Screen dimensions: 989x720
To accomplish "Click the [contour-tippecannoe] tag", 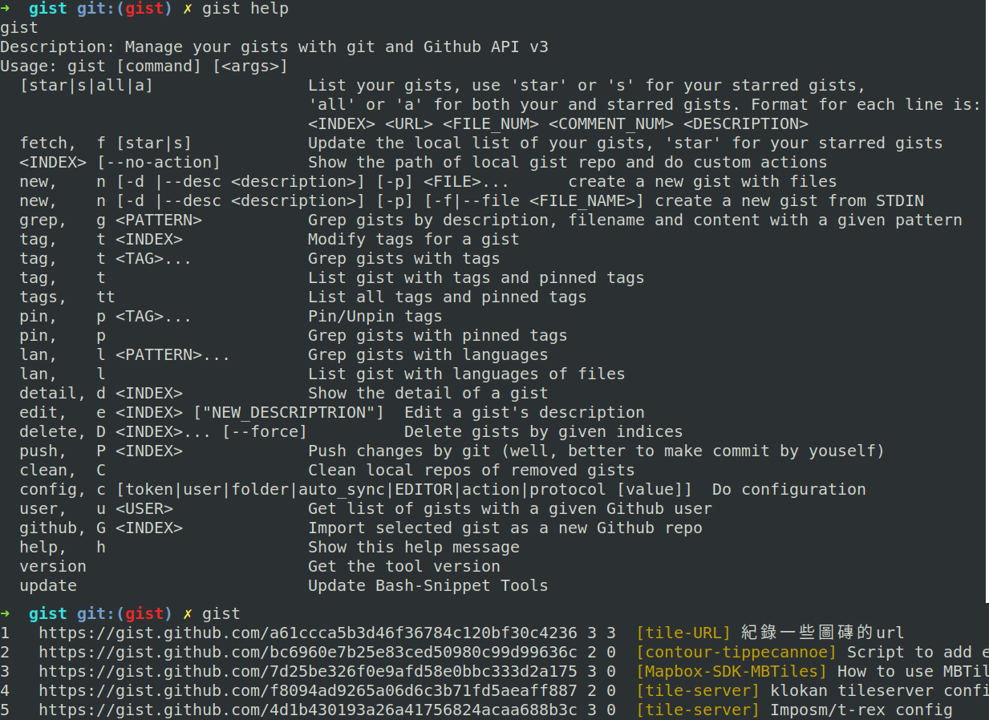I will point(736,652).
